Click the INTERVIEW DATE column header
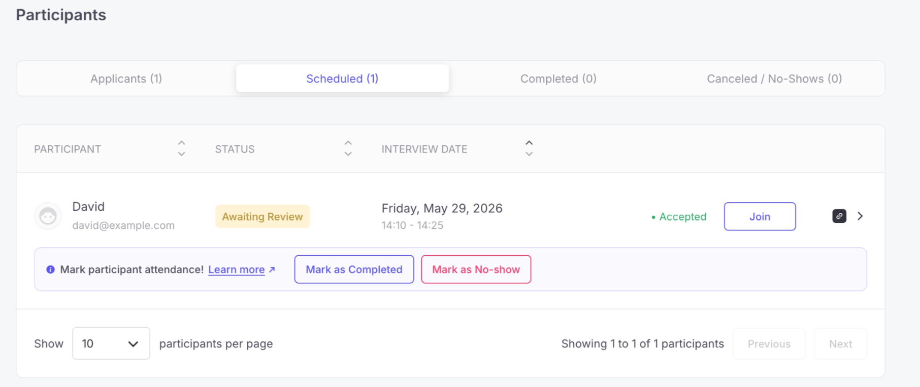The width and height of the screenshot is (920, 387). pyautogui.click(x=424, y=149)
